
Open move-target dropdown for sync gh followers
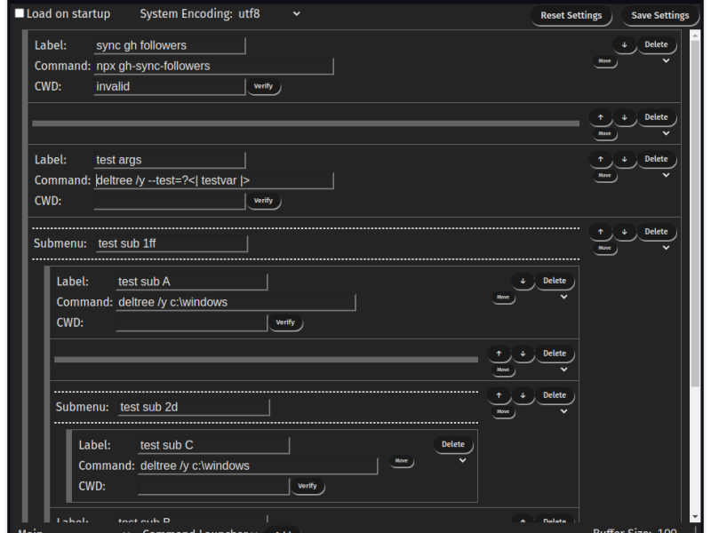666,60
